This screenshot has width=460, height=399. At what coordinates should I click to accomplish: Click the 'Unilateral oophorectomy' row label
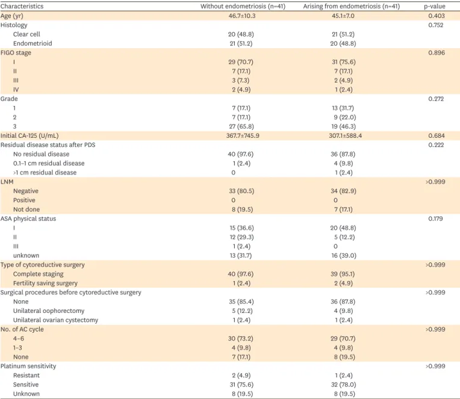48,311
